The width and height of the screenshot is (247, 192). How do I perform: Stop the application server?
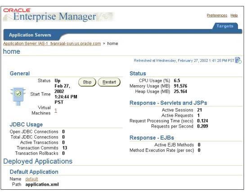point(87,82)
